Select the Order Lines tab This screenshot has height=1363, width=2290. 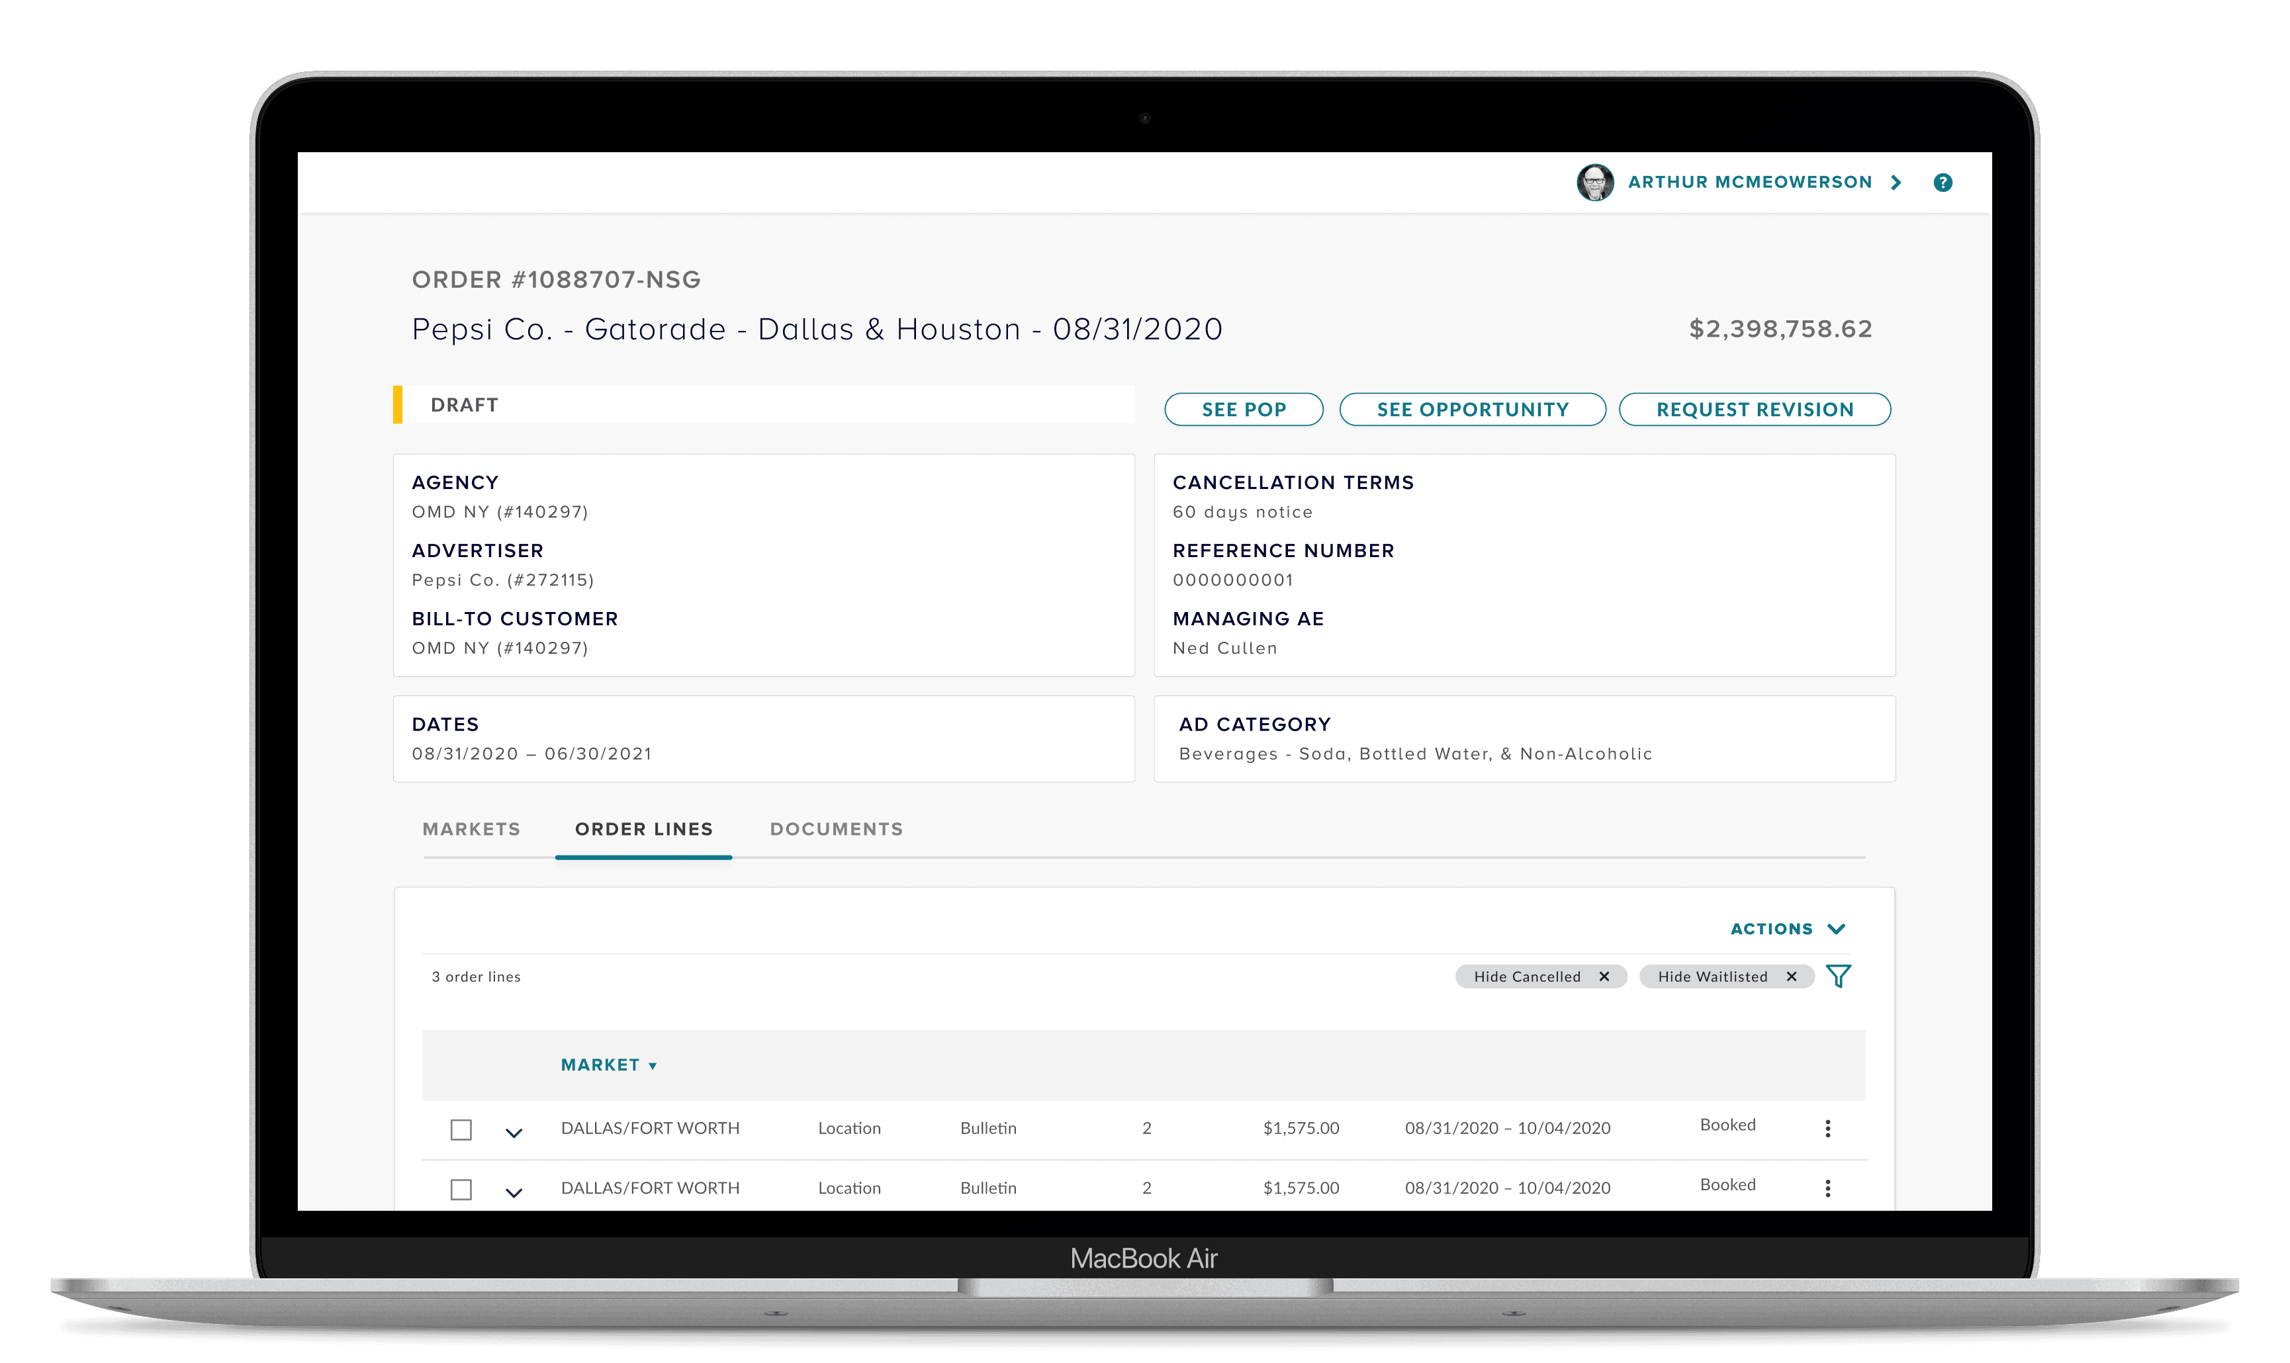point(643,829)
